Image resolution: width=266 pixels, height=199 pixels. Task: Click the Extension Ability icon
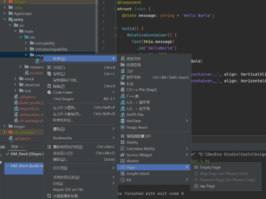[x=122, y=149]
